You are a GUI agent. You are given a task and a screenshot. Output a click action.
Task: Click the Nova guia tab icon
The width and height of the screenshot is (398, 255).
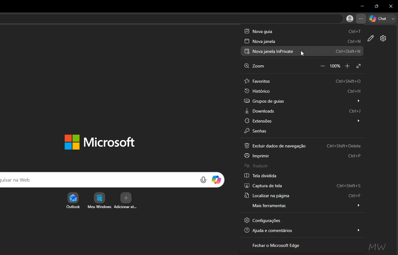[247, 31]
